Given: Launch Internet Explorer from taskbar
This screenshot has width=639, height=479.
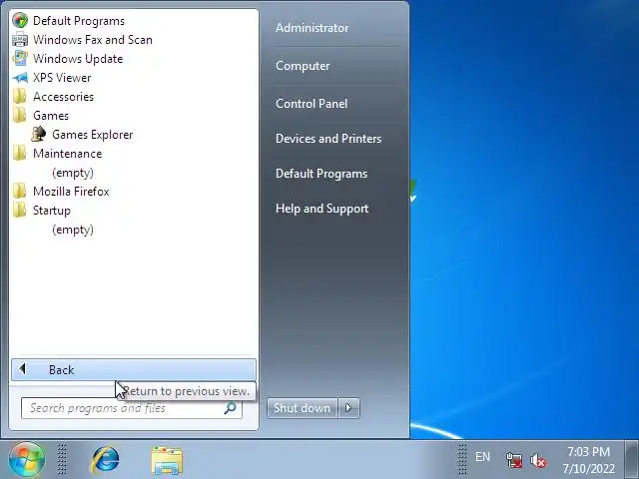Looking at the screenshot, I should coord(106,460).
